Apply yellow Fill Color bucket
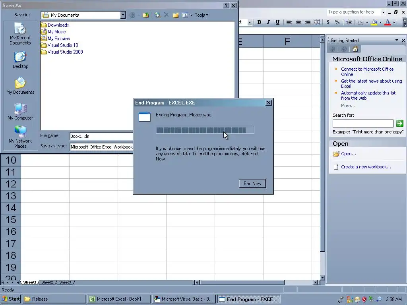Viewport: 407px width, 305px height. [374, 22]
